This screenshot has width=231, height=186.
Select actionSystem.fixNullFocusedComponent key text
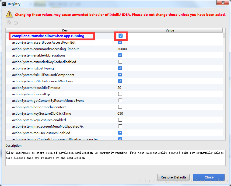click(x=43, y=75)
